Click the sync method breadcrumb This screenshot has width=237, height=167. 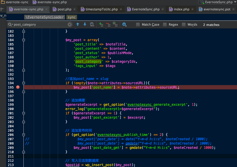[72, 17]
